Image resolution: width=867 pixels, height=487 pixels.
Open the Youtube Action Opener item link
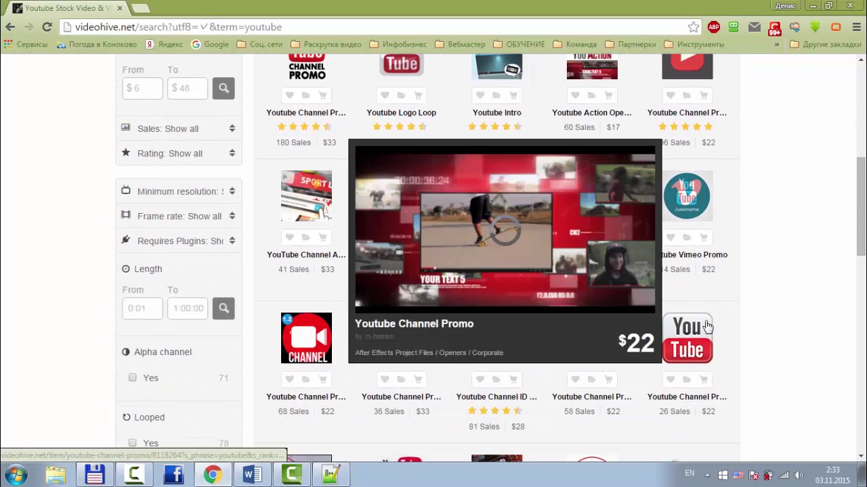click(592, 113)
